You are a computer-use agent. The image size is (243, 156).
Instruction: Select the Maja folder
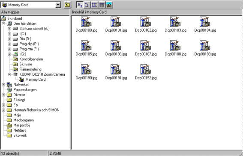(x=17, y=115)
